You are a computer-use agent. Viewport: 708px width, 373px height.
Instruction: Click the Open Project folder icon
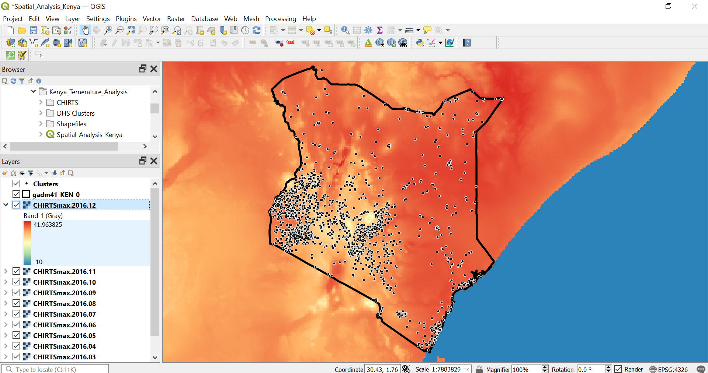click(22, 30)
